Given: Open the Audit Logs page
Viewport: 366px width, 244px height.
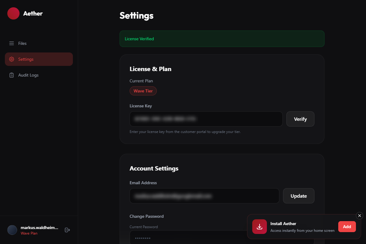Looking at the screenshot, I should point(28,75).
